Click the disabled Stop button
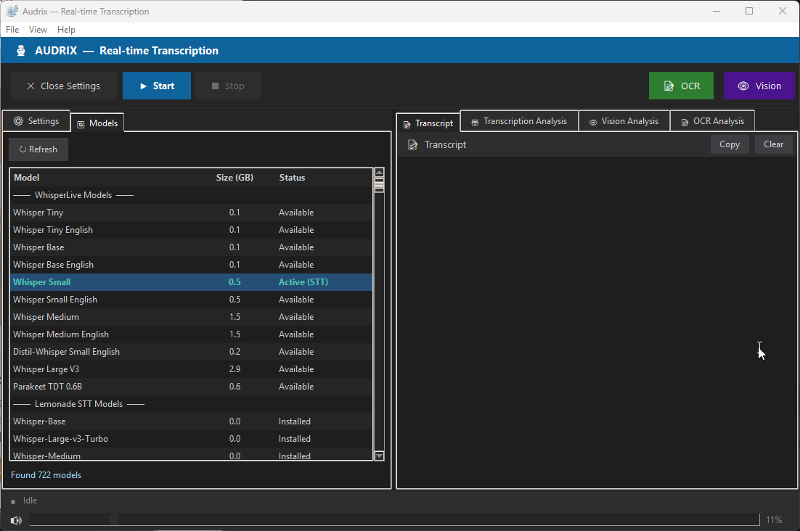 pyautogui.click(x=228, y=86)
